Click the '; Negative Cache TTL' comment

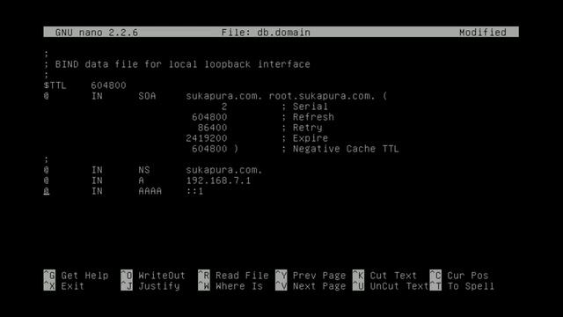click(x=340, y=149)
